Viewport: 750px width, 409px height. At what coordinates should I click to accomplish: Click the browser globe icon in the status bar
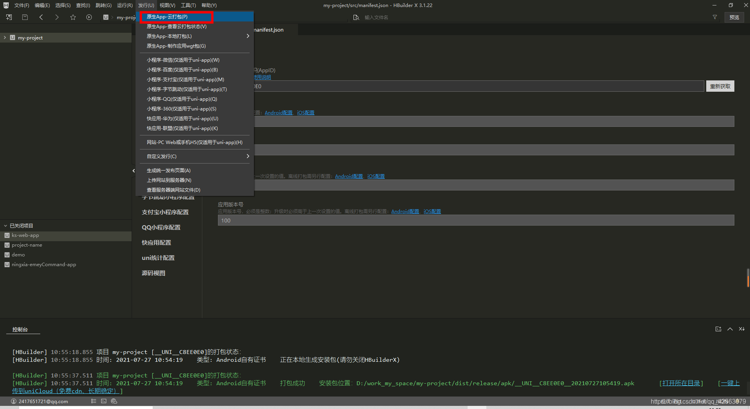pos(114,401)
